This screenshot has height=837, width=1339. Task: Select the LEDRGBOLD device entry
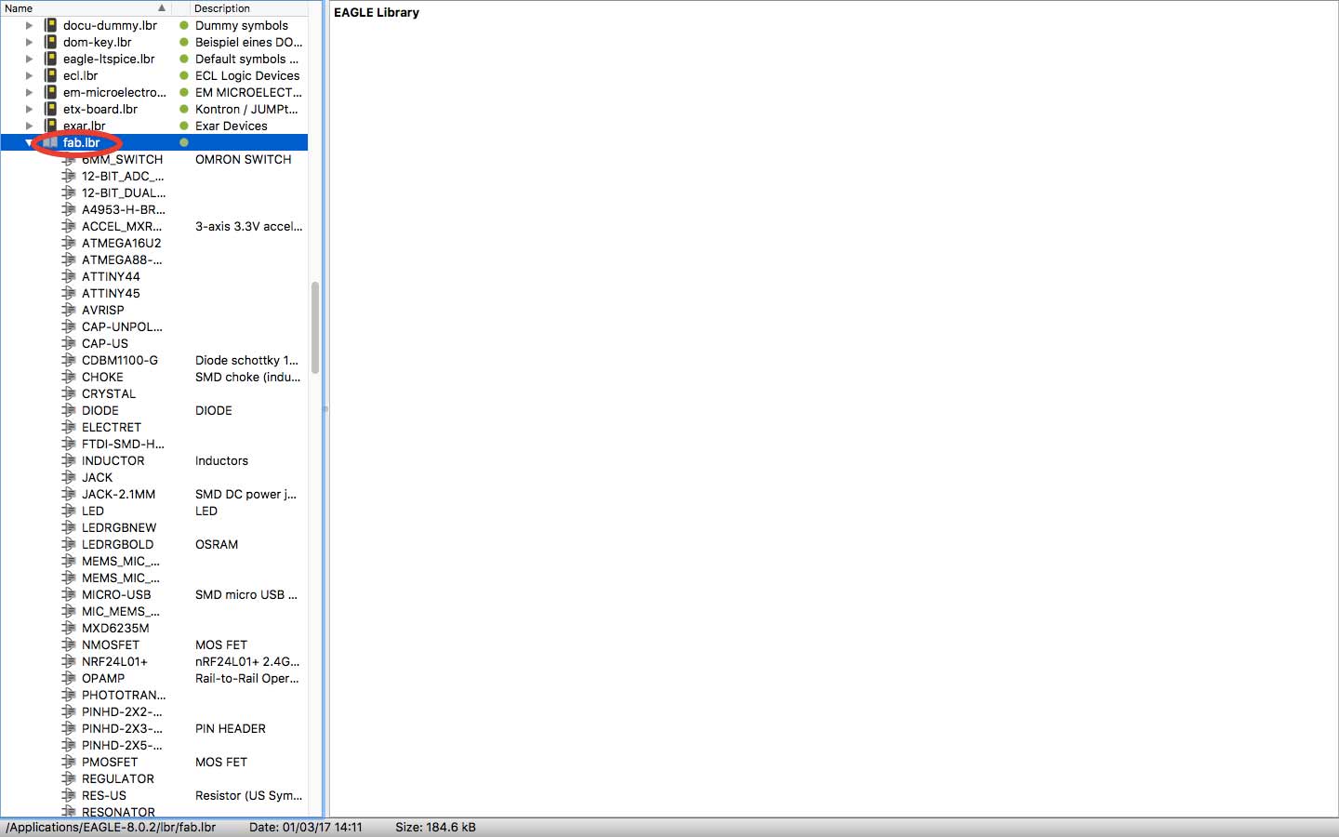117,545
